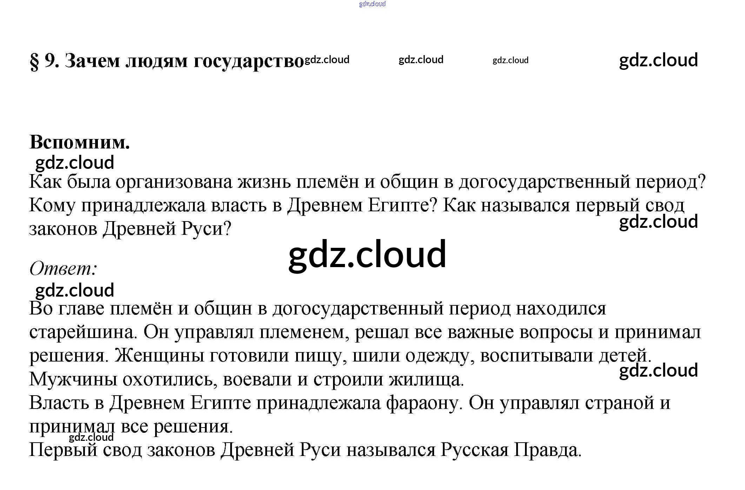The height and width of the screenshot is (490, 745).
Task: Click the italic 'Ответ:' label
Action: coord(63,269)
